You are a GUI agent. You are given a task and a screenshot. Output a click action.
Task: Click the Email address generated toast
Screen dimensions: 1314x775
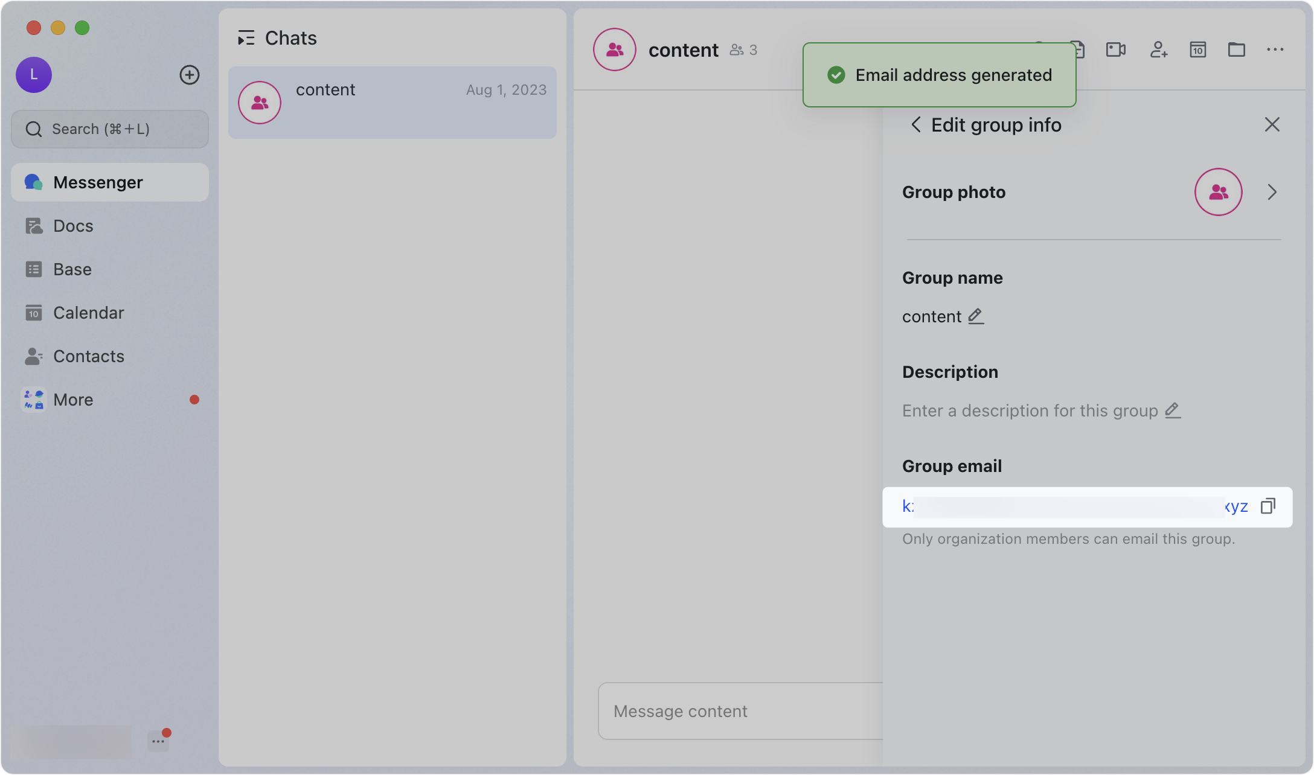coord(940,75)
